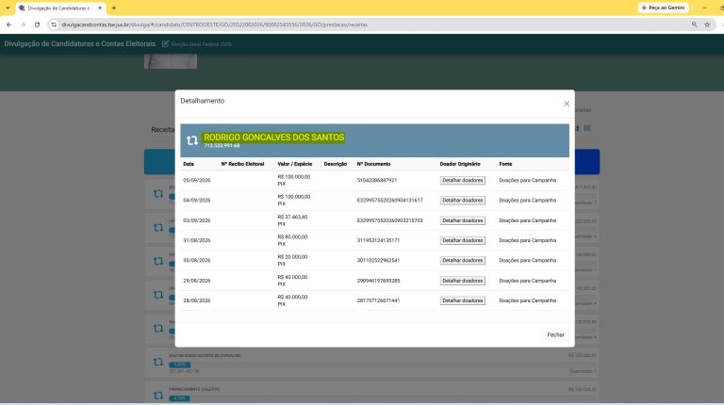Click the Nº Documento column header
The image size is (724, 405).
tap(373, 164)
